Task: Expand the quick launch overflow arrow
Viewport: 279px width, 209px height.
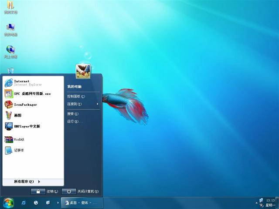Action: point(58,202)
